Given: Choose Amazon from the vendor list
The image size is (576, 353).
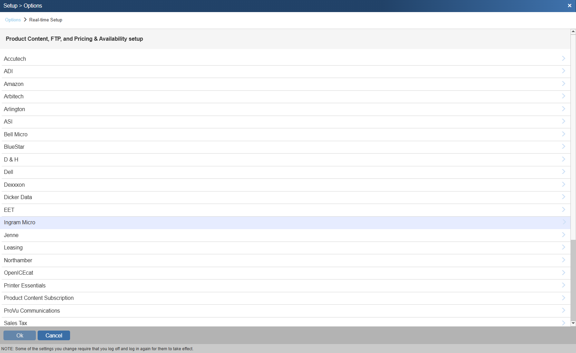Looking at the screenshot, I should (x=14, y=84).
